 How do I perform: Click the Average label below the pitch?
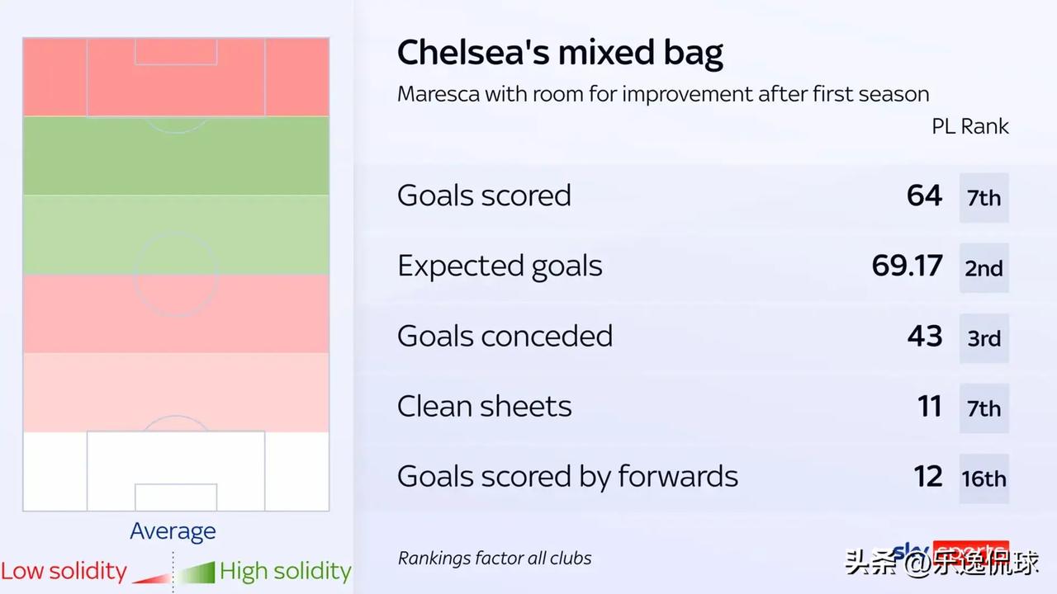pos(173,531)
